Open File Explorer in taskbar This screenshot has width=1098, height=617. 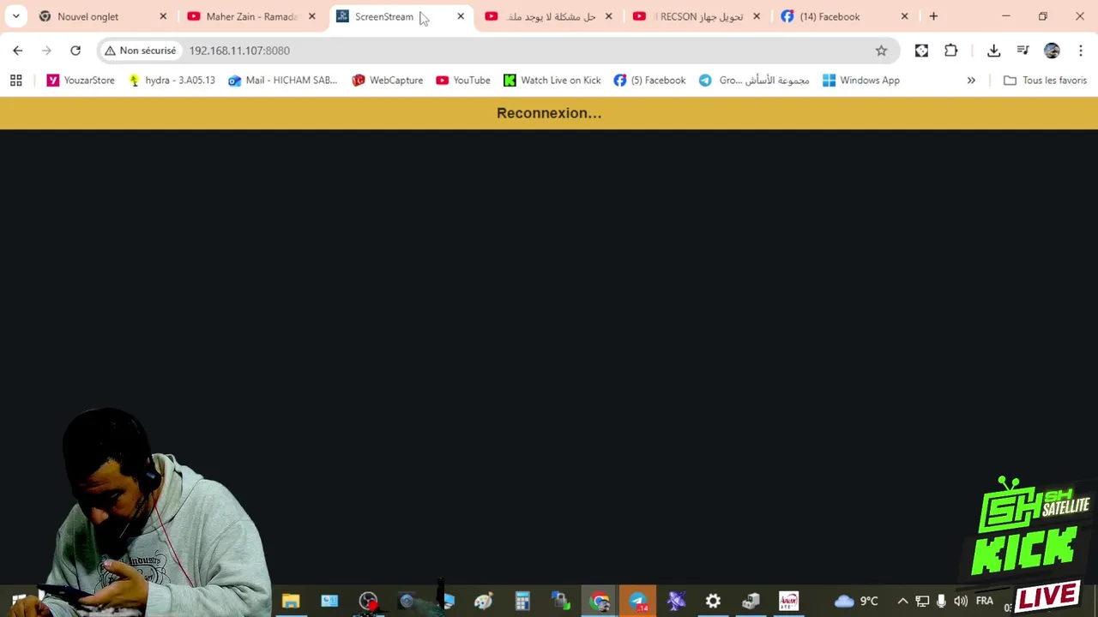click(291, 602)
